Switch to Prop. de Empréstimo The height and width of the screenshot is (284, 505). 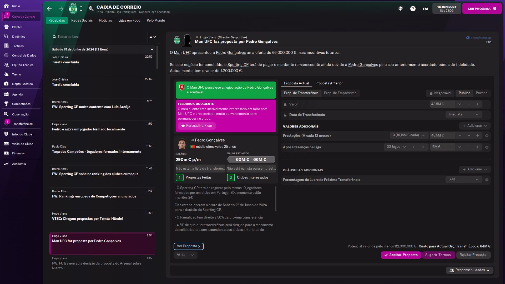click(340, 93)
